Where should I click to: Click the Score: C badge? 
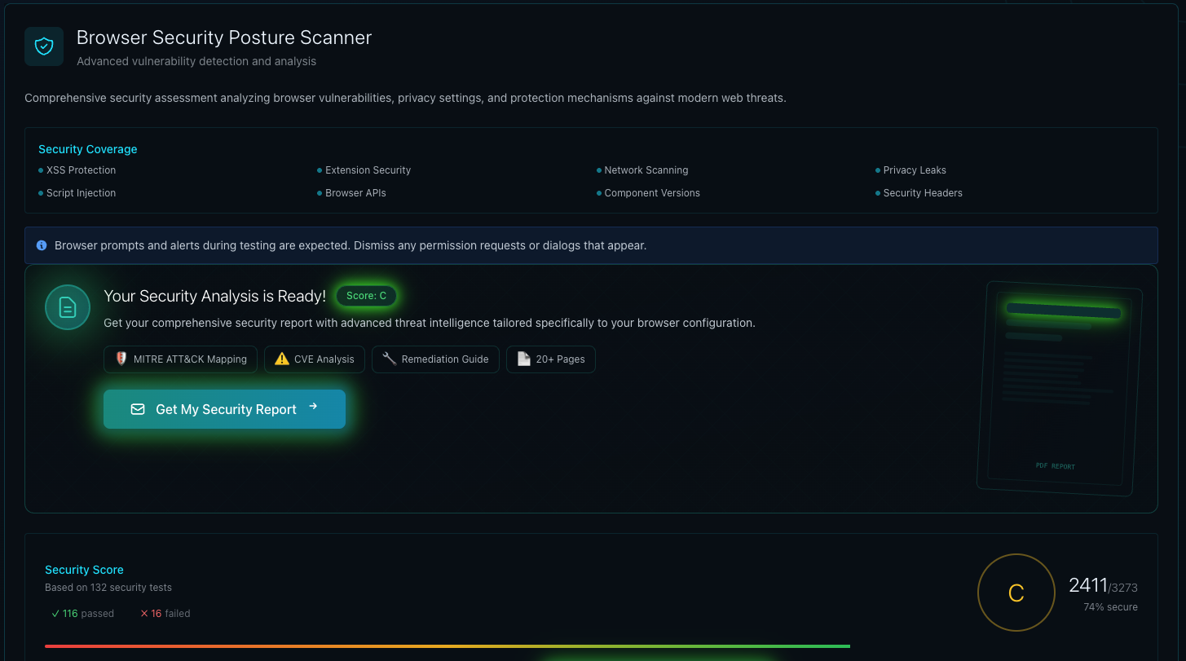click(367, 296)
